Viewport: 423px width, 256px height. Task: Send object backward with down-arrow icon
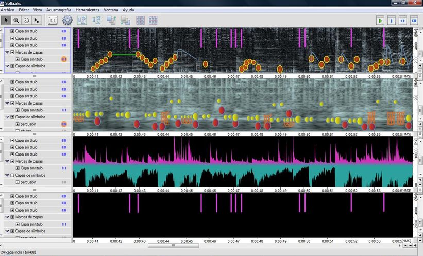[125, 20]
